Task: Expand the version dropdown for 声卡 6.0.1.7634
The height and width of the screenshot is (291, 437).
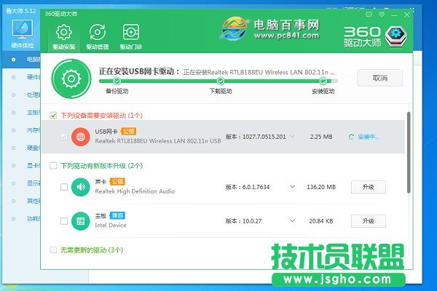Action: point(292,187)
